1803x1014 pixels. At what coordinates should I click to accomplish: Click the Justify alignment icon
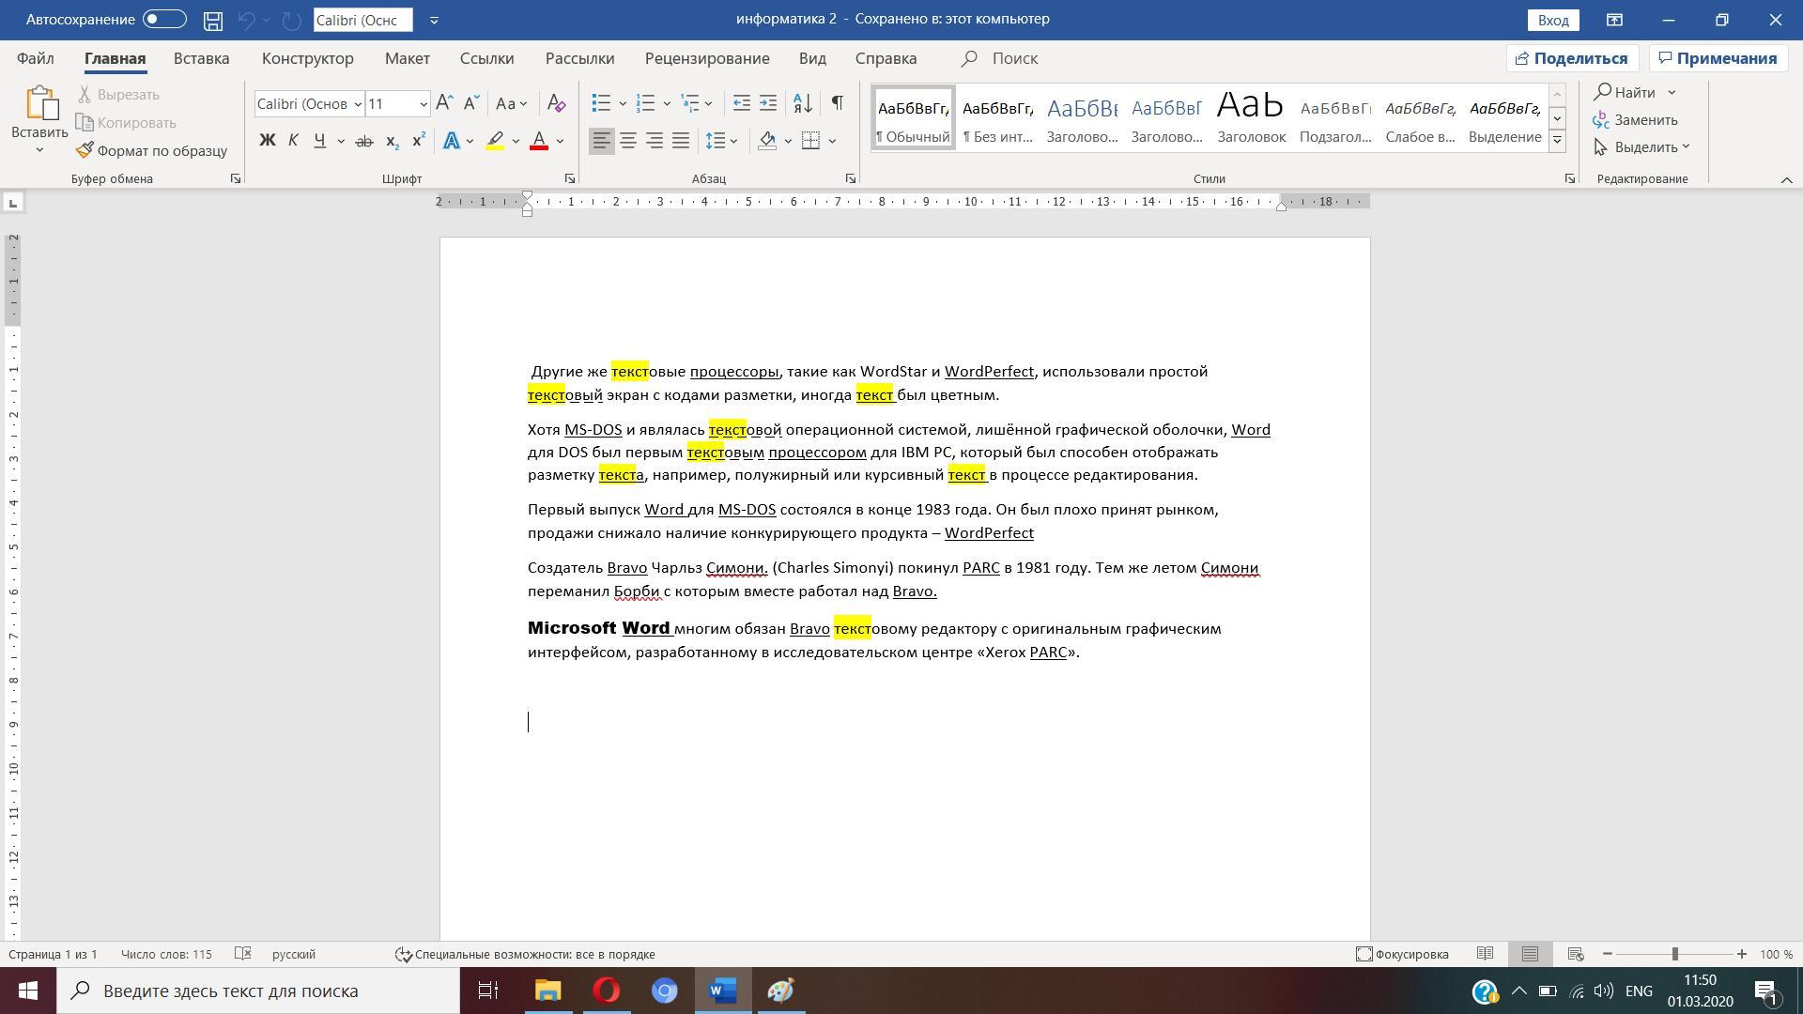(x=681, y=141)
